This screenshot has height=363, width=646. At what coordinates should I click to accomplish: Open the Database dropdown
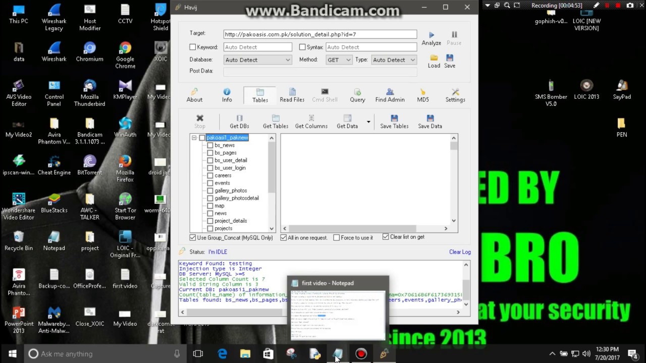(257, 59)
